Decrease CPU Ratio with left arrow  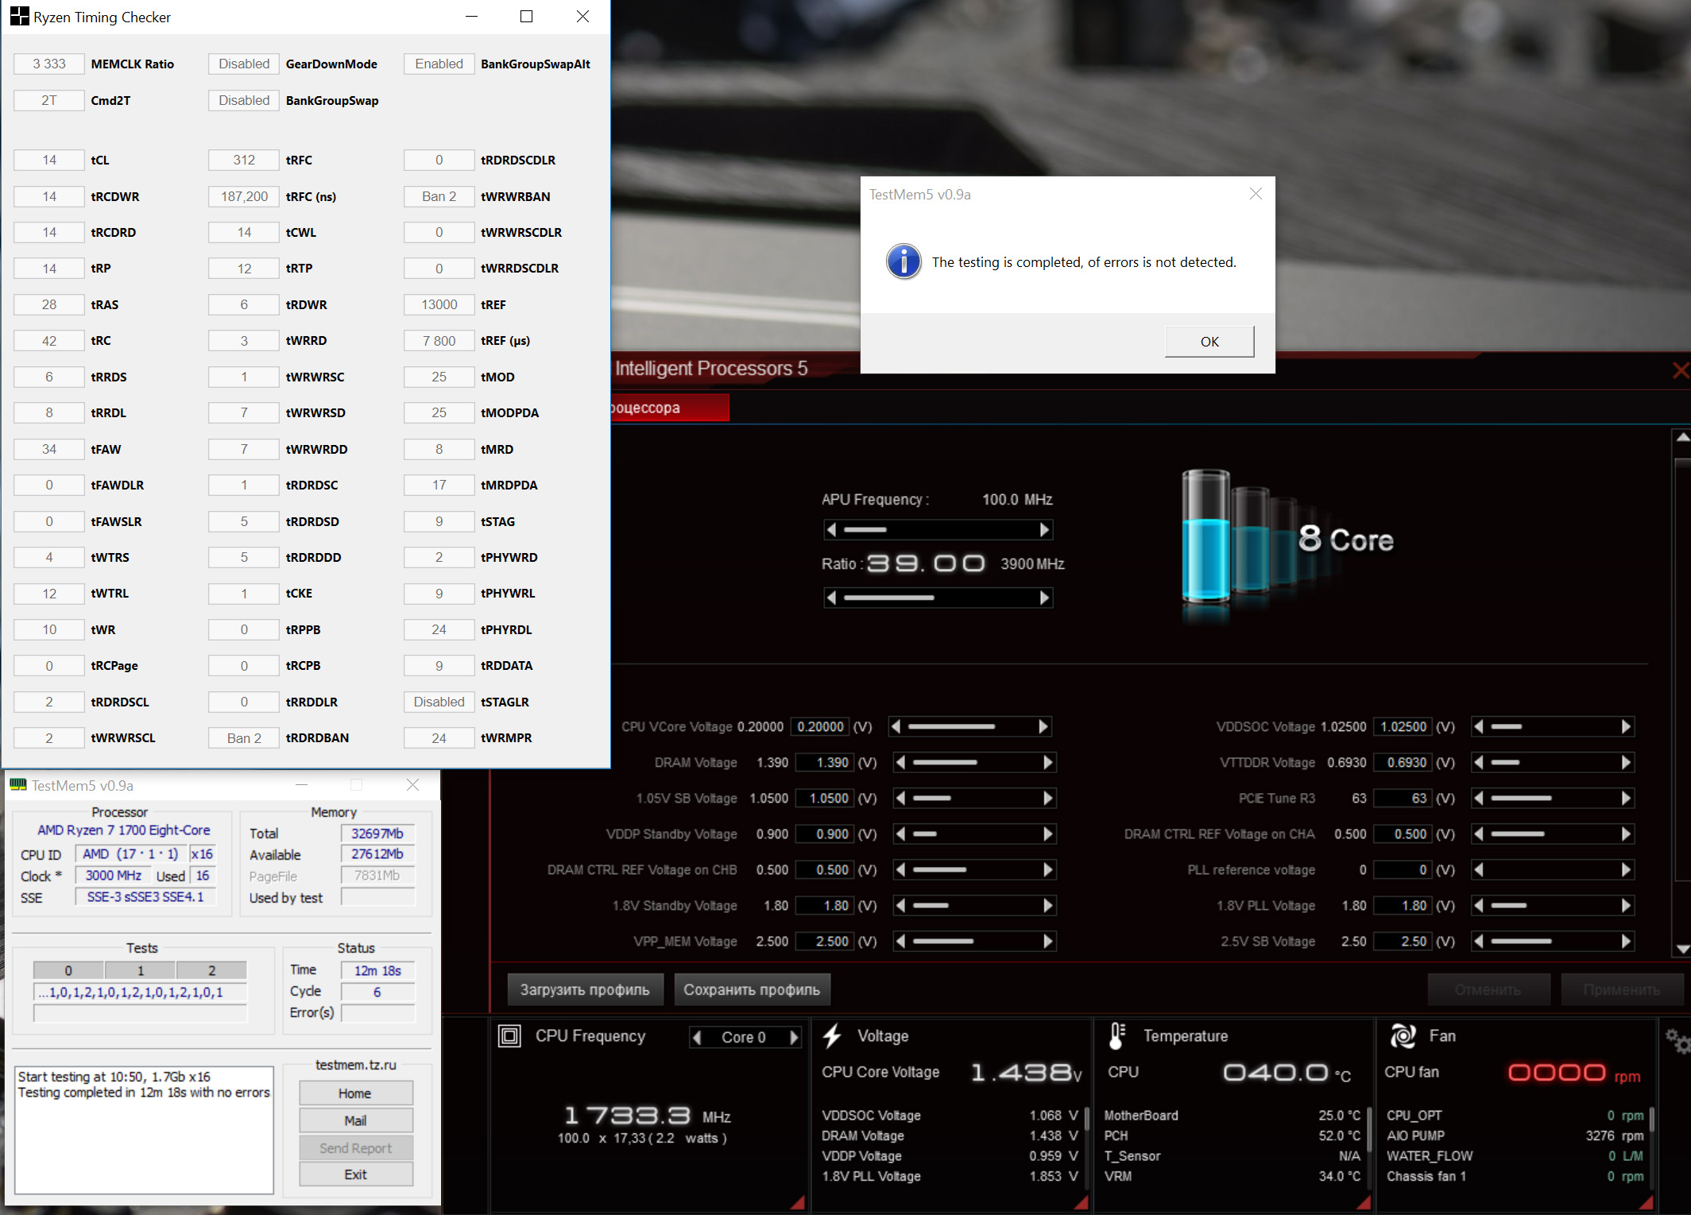tap(831, 598)
